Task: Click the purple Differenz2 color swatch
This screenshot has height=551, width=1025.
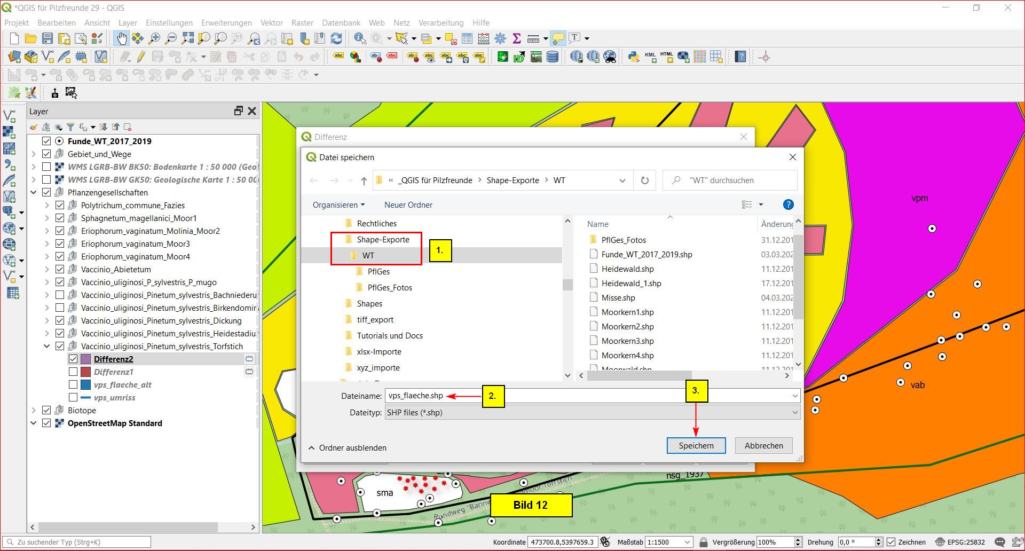Action: click(85, 359)
